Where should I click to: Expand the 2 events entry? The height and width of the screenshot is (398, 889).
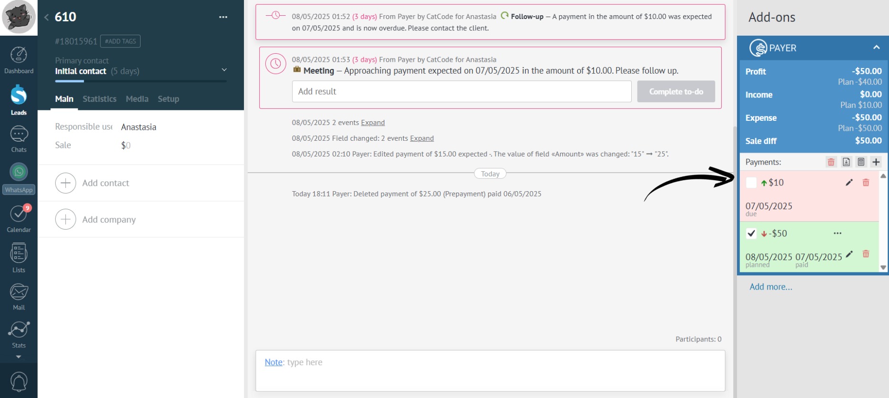[x=373, y=123]
